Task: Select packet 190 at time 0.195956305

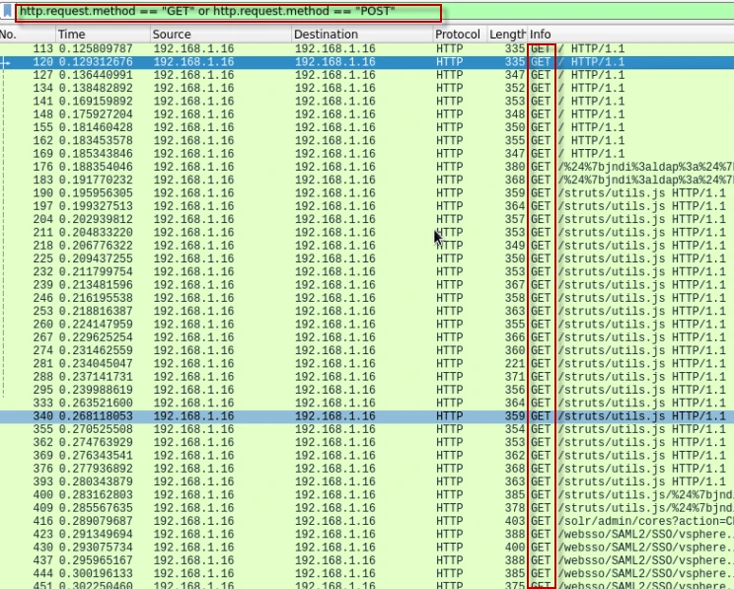Action: 296,192
